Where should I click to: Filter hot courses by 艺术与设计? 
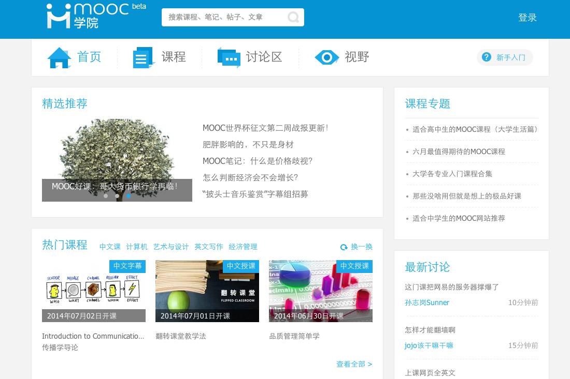coord(171,247)
